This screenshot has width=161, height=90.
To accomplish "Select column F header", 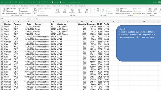I will (x=67, y=22).
